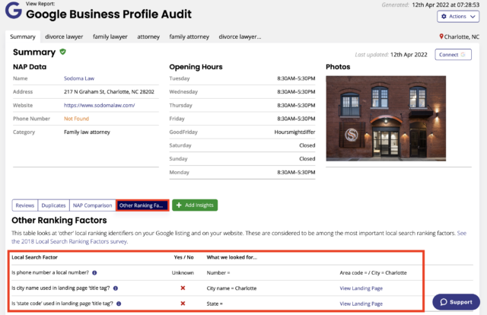Show the Reviews section tab
The width and height of the screenshot is (487, 315).
(25, 205)
